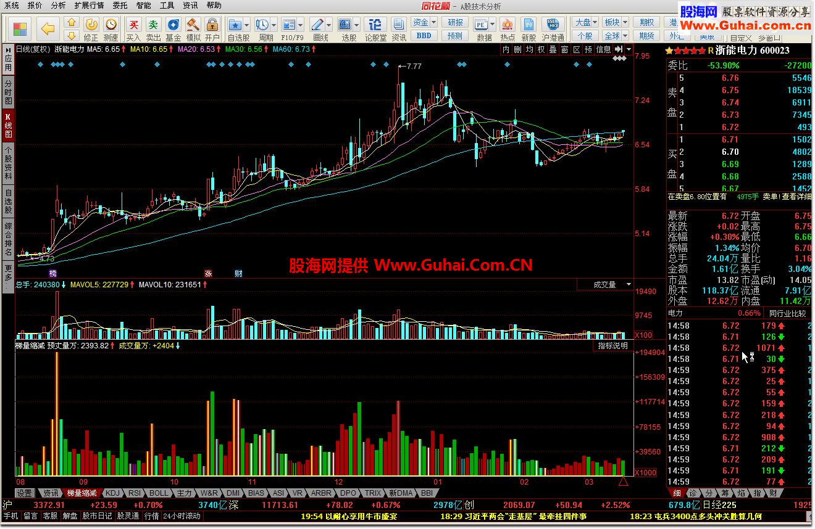Viewport: 815px width, 529px height.
Task: Click the 预测 forecast button
Action: [x=456, y=36]
